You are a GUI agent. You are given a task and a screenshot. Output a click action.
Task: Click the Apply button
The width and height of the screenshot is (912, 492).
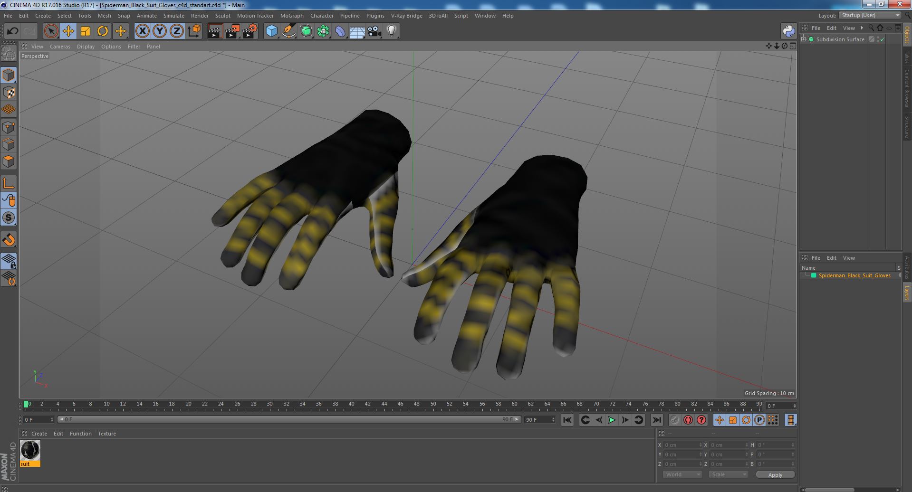click(775, 475)
